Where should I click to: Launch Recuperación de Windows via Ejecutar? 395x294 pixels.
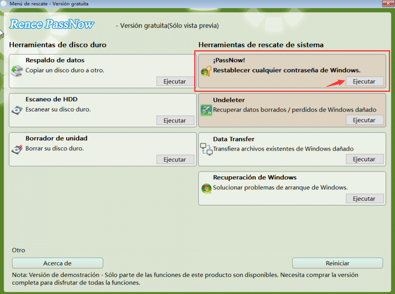364,198
